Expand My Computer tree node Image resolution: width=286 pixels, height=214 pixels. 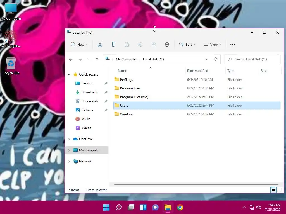click(69, 150)
